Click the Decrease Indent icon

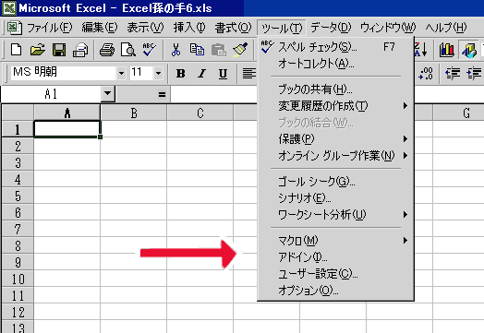tap(453, 74)
